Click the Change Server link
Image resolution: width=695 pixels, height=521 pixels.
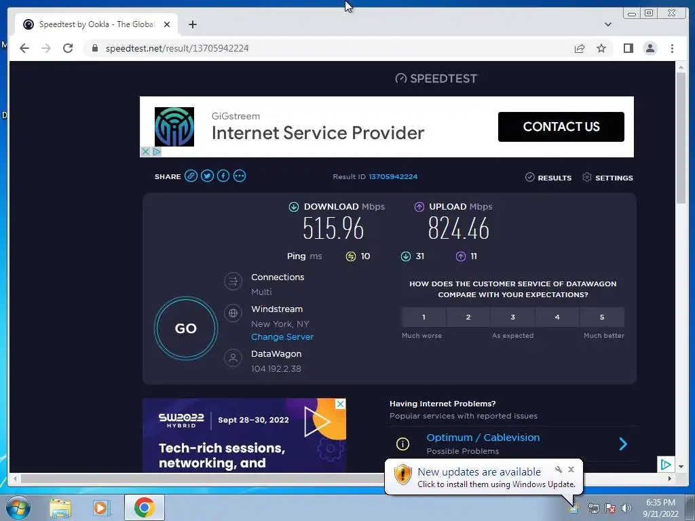pyautogui.click(x=282, y=336)
